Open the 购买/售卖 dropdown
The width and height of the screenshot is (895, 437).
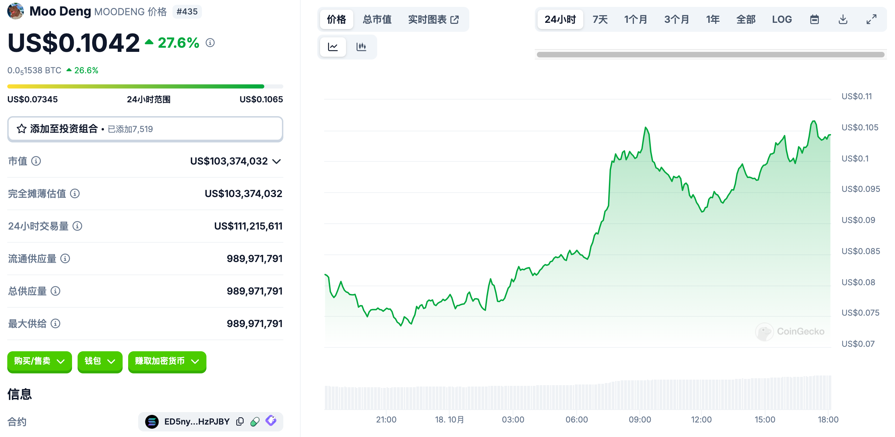(x=39, y=361)
